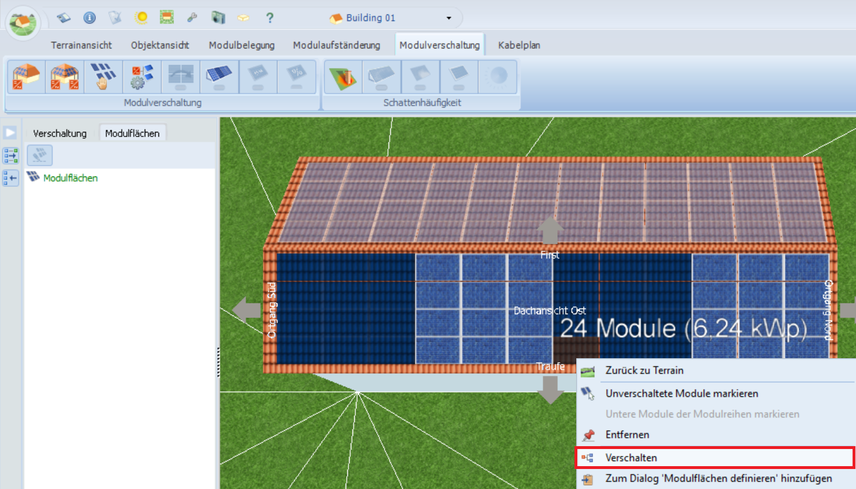Image resolution: width=856 pixels, height=489 pixels.
Task: Click the wrench settings icon
Action: tap(192, 18)
